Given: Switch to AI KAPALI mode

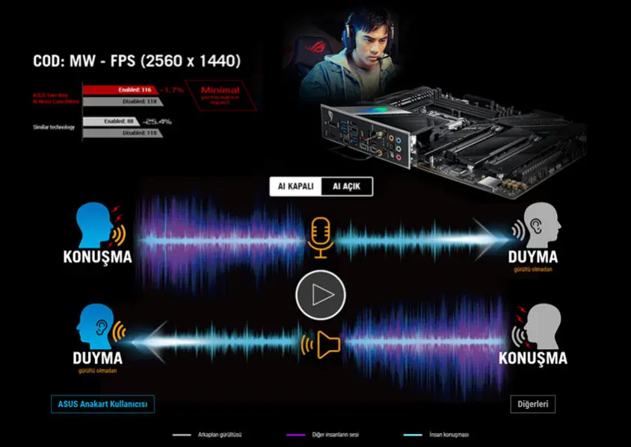Looking at the screenshot, I should click(296, 187).
